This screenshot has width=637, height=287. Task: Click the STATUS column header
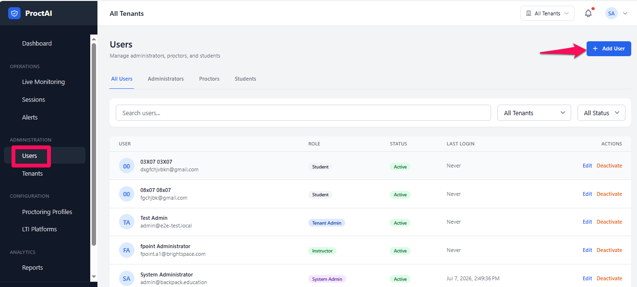pyautogui.click(x=398, y=143)
